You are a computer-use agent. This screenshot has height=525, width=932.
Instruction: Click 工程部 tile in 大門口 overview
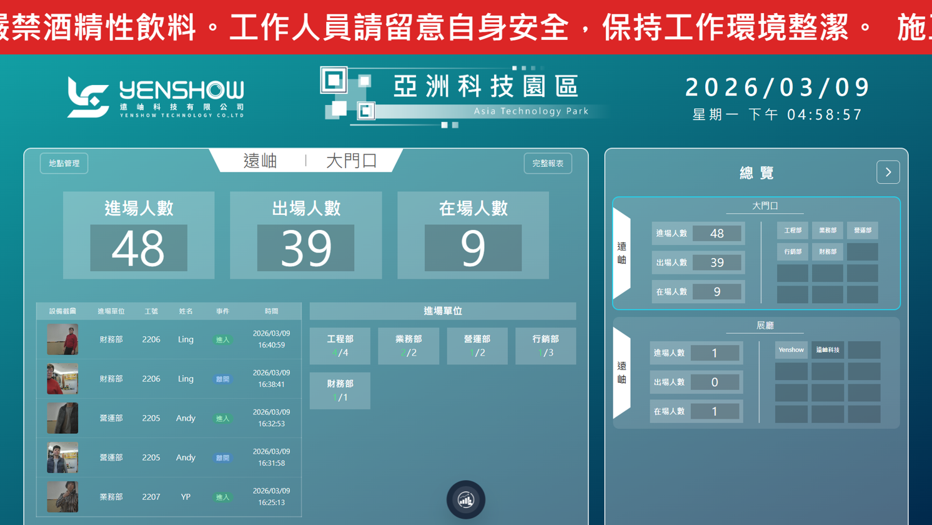793,231
